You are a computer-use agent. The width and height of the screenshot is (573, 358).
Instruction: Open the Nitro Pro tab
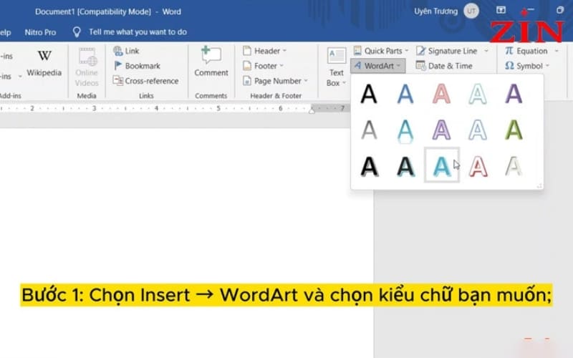pyautogui.click(x=40, y=32)
